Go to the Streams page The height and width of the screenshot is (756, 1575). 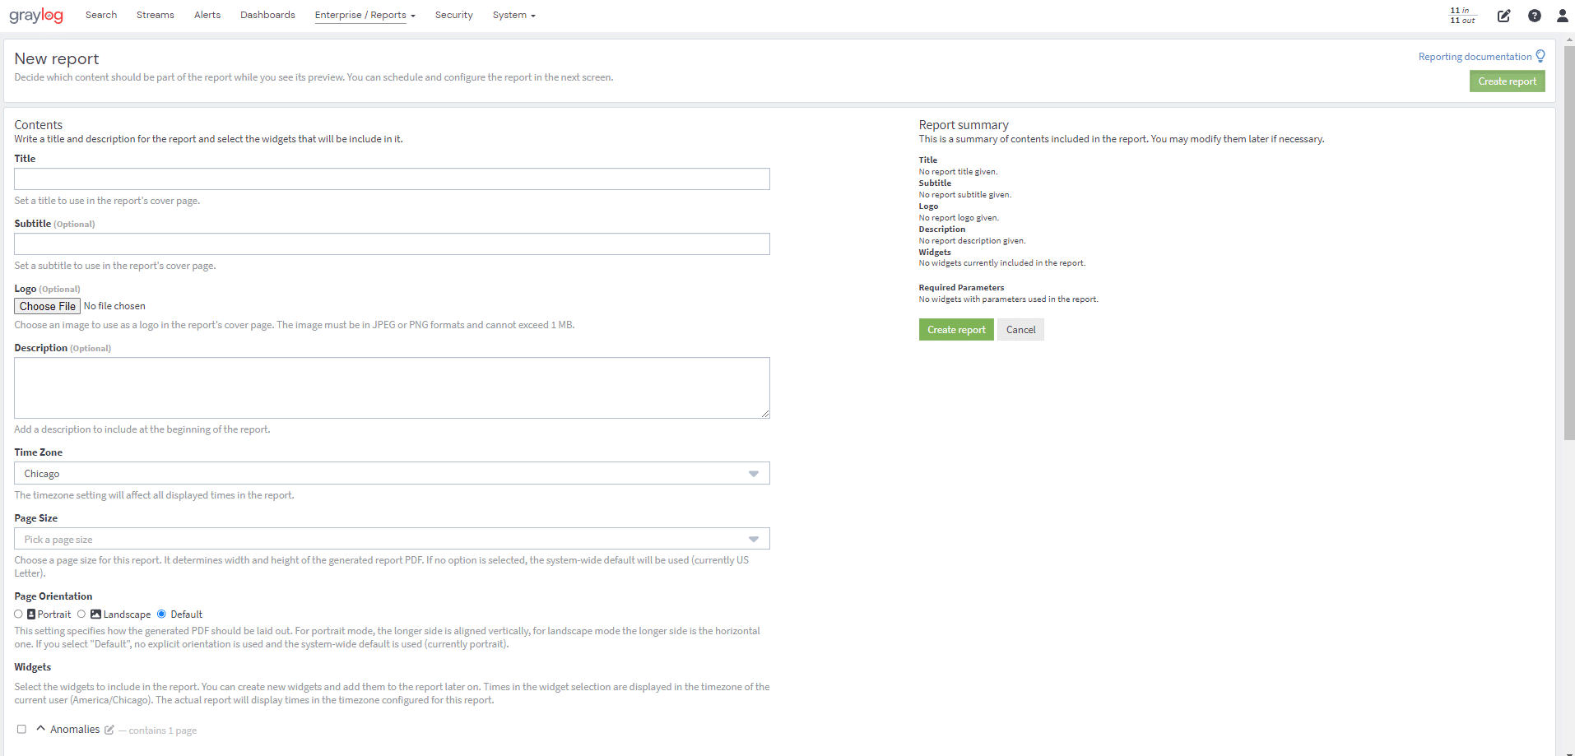[x=155, y=15]
